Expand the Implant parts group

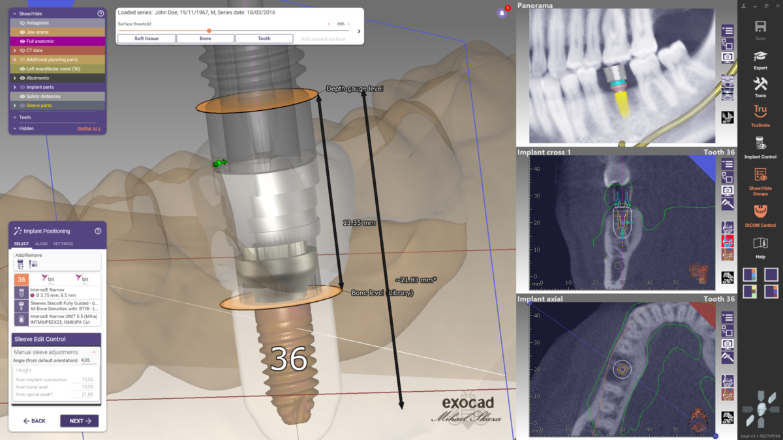point(15,87)
